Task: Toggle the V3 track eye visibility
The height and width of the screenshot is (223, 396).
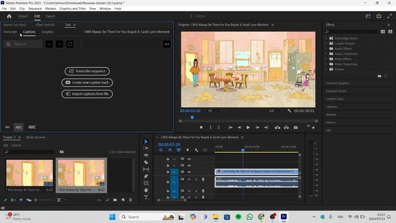Action: [x=189, y=159]
